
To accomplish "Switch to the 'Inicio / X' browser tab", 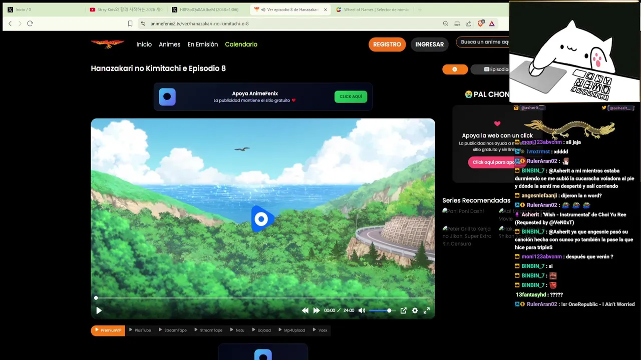I will pyautogui.click(x=43, y=9).
